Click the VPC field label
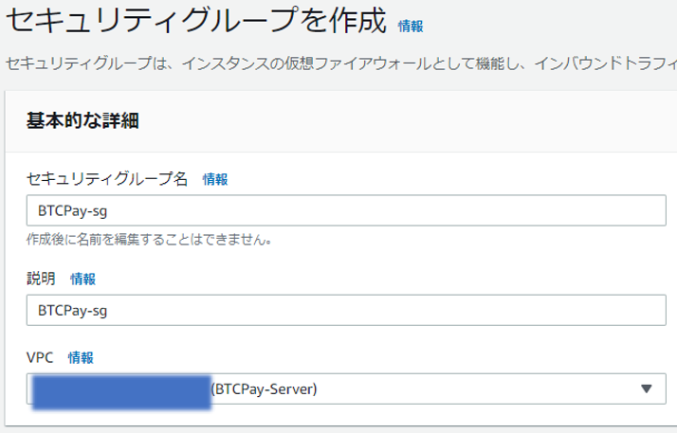The height and width of the screenshot is (433, 677). pos(40,357)
